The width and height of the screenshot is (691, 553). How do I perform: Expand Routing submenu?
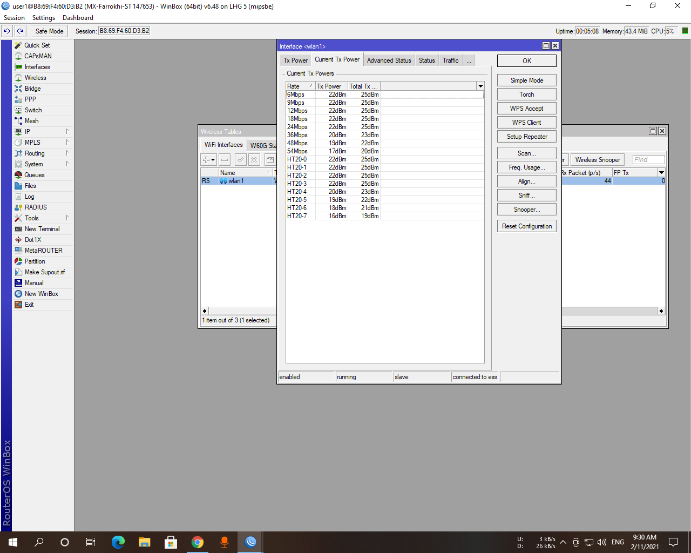[x=67, y=153]
